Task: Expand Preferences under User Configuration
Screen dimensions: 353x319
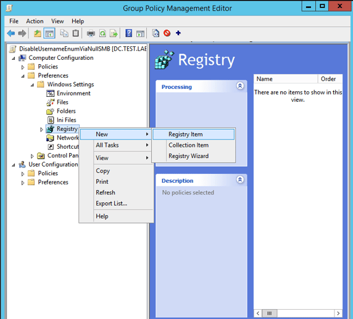Action: [23, 183]
